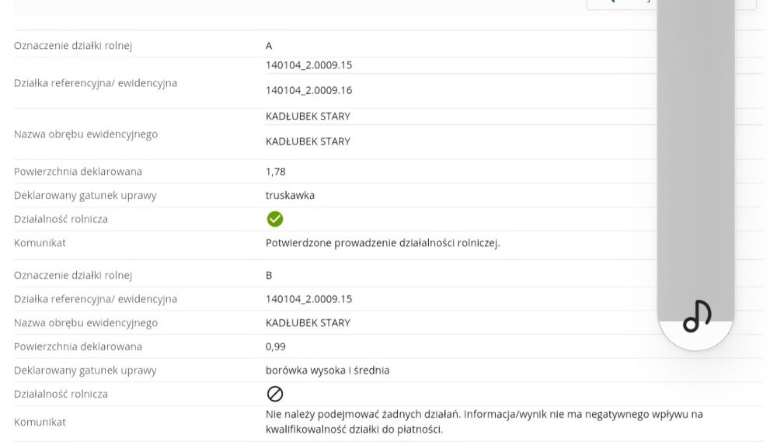
Task: Click 'Deklarowany gatunek uprawy' label for plot B
Action: (85, 371)
